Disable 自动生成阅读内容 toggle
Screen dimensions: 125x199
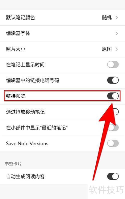[x=113, y=176]
